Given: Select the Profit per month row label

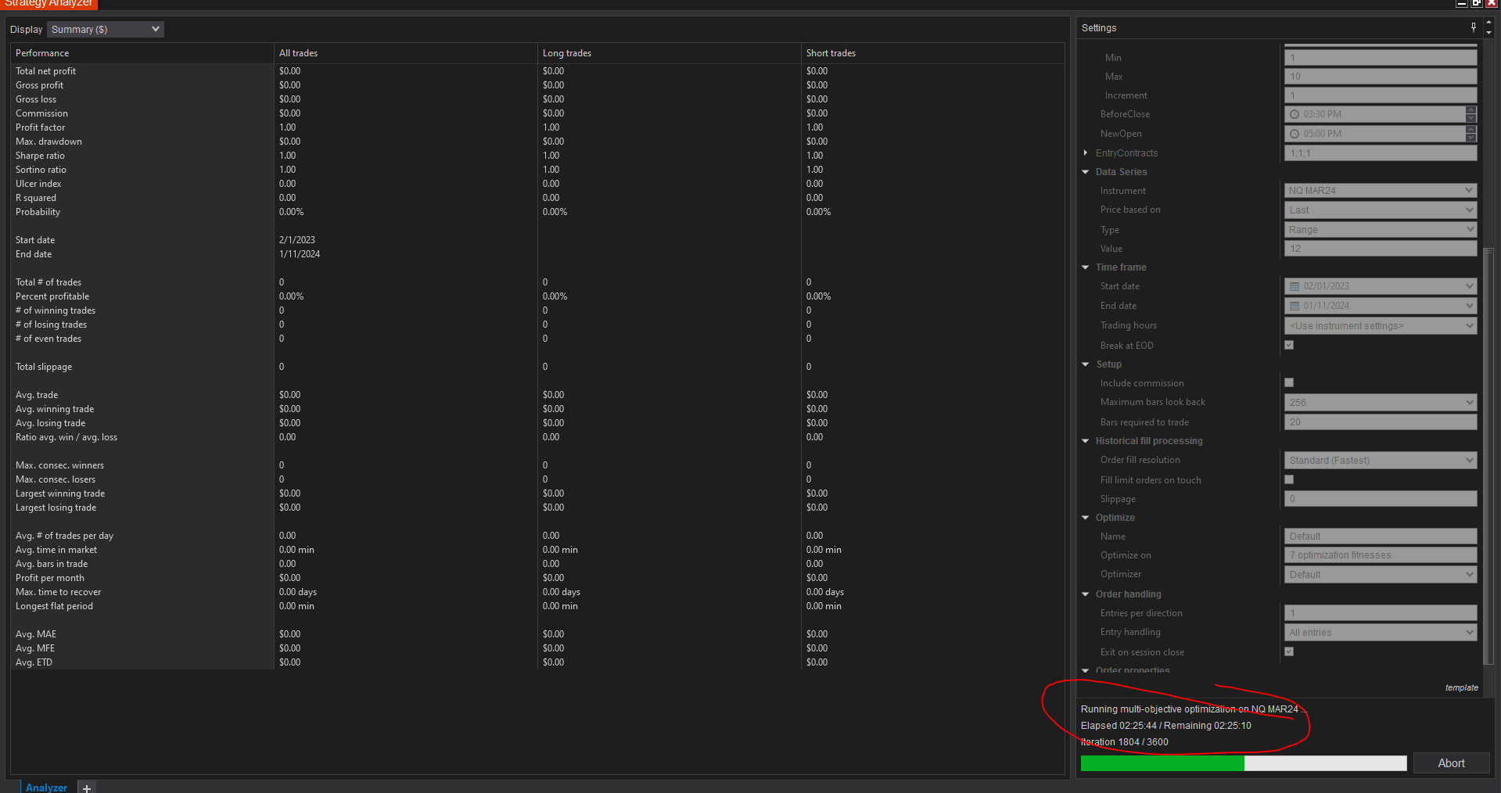Looking at the screenshot, I should (50, 578).
